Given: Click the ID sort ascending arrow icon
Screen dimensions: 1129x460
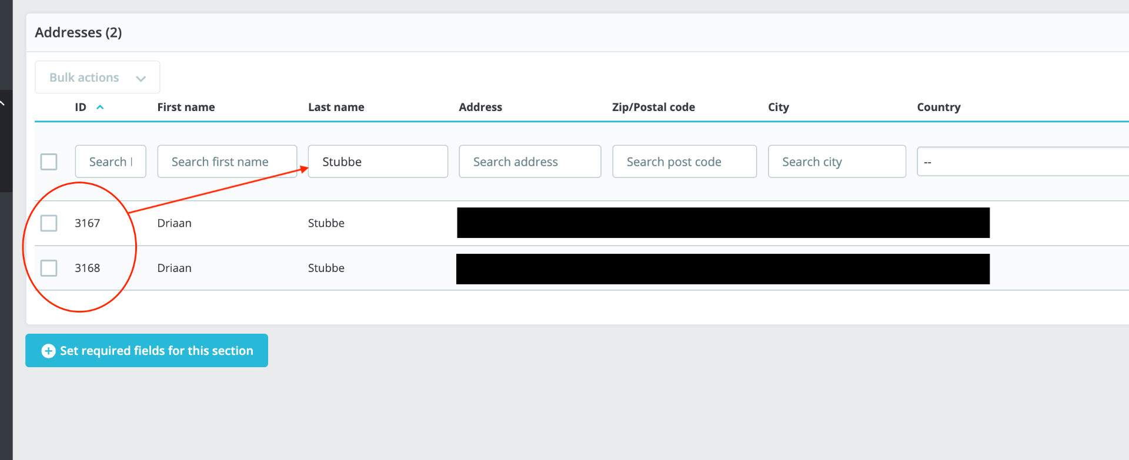Looking at the screenshot, I should pyautogui.click(x=100, y=107).
